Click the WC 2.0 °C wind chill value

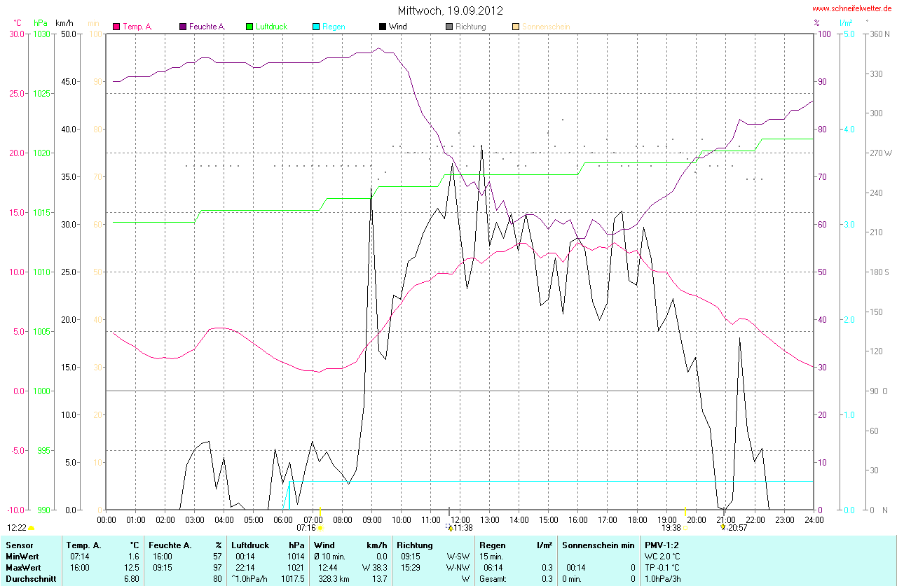coord(662,556)
